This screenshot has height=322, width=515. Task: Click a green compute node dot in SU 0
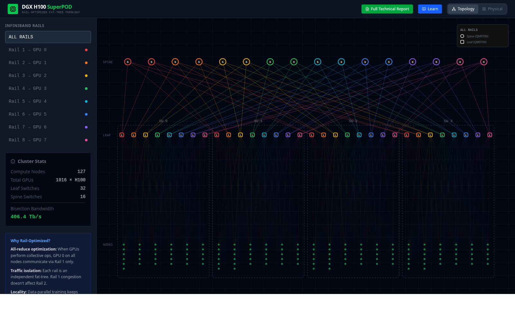click(124, 245)
